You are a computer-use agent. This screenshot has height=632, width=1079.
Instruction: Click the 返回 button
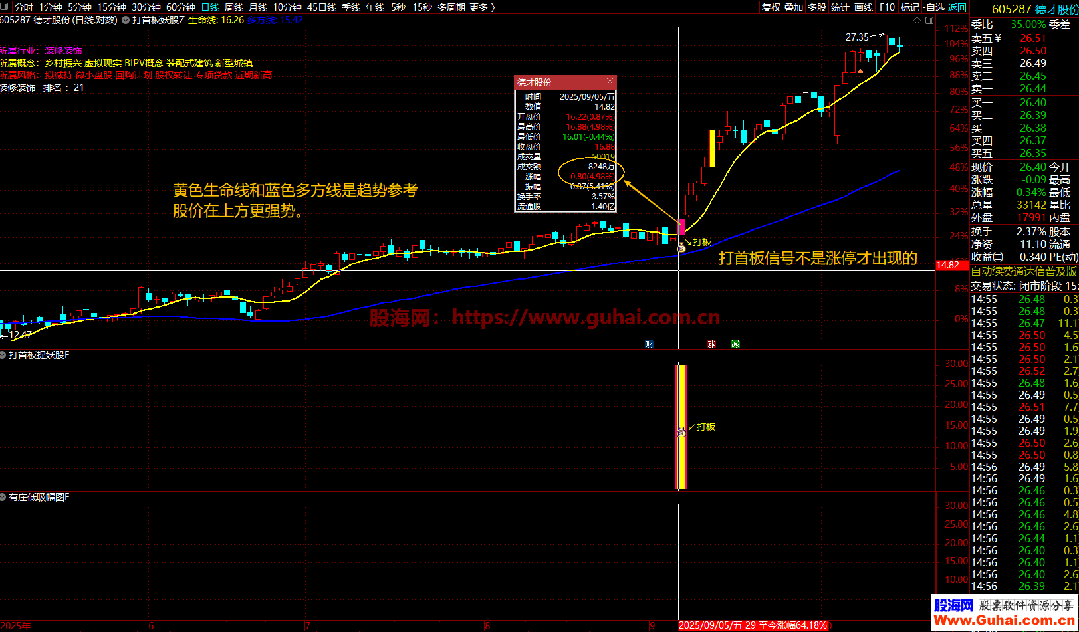pos(957,7)
